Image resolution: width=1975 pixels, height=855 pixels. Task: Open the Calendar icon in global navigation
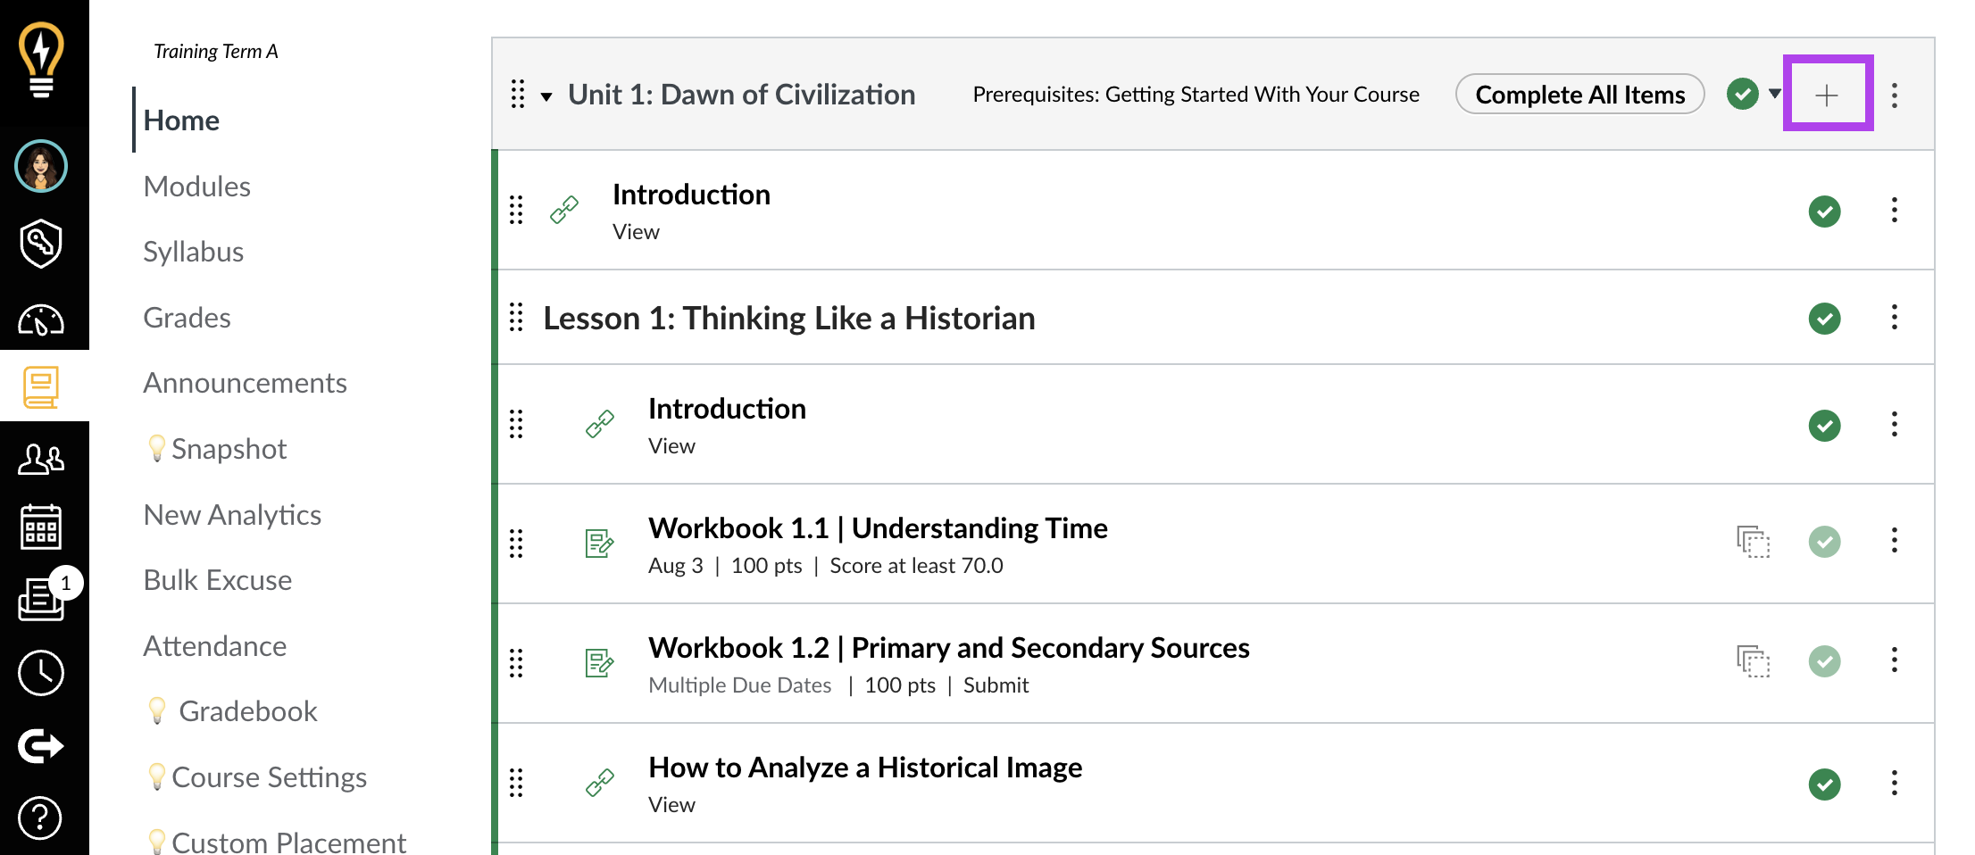click(41, 527)
